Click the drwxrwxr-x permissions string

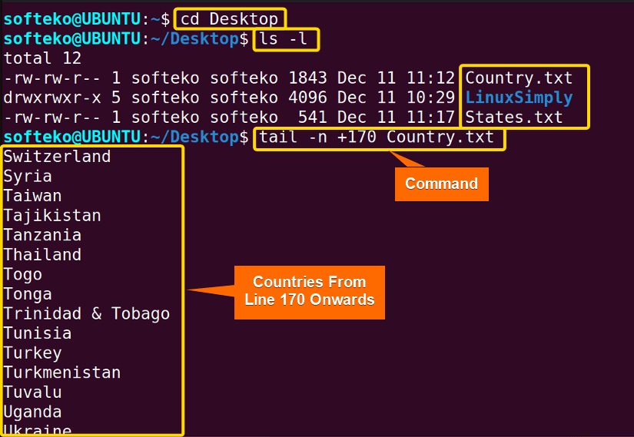pyautogui.click(x=52, y=98)
